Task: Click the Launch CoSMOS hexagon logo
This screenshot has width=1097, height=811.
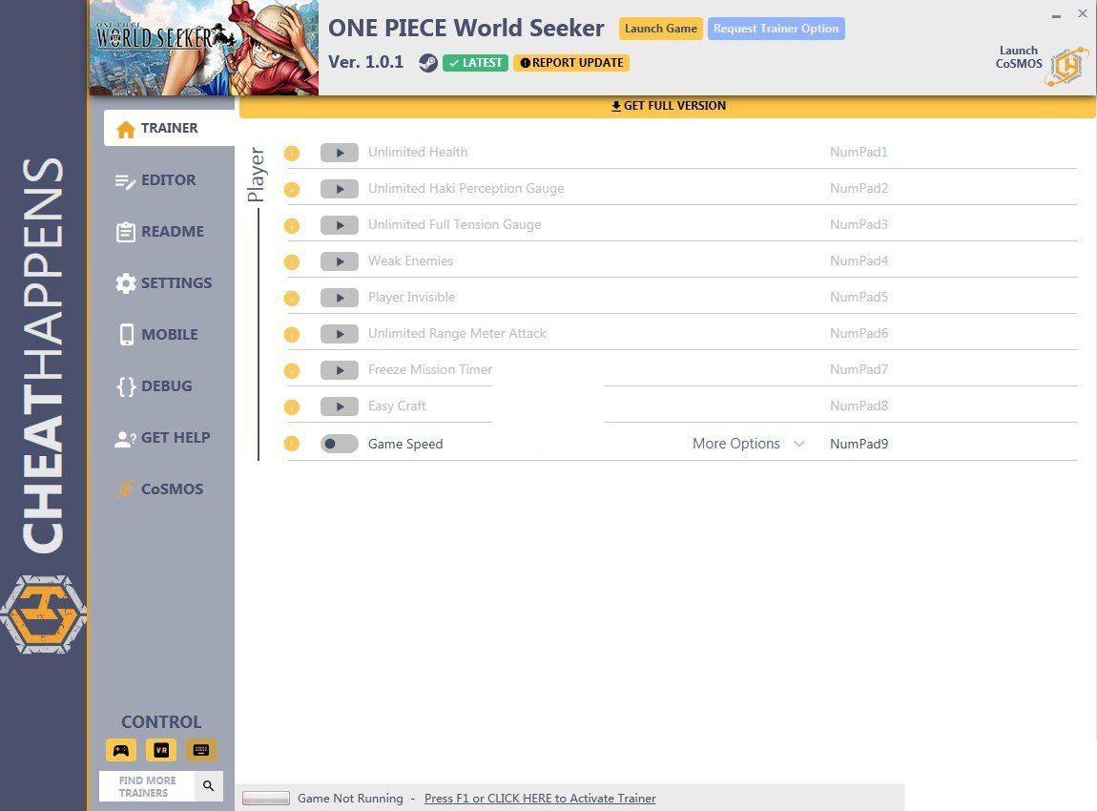Action: coord(1067,67)
